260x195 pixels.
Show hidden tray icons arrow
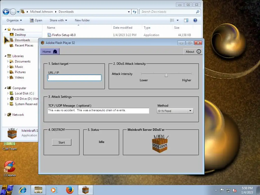click(216, 190)
